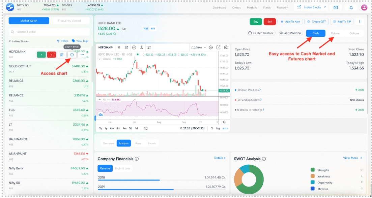
Task: Click the compare symbol plus icon
Action: (x=134, y=47)
